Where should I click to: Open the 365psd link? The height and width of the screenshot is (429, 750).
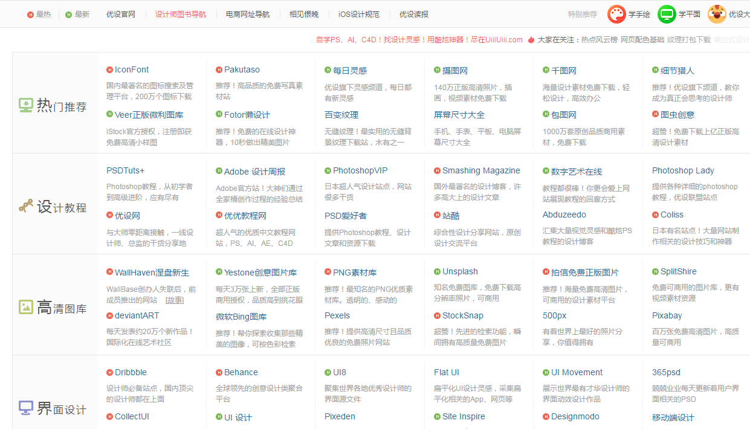(x=666, y=372)
